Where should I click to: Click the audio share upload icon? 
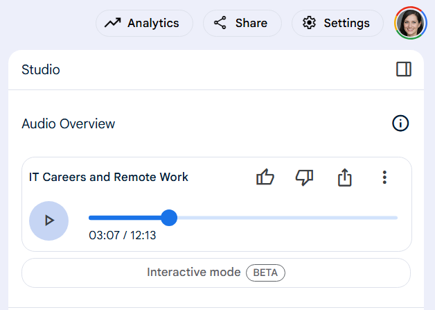tap(344, 177)
